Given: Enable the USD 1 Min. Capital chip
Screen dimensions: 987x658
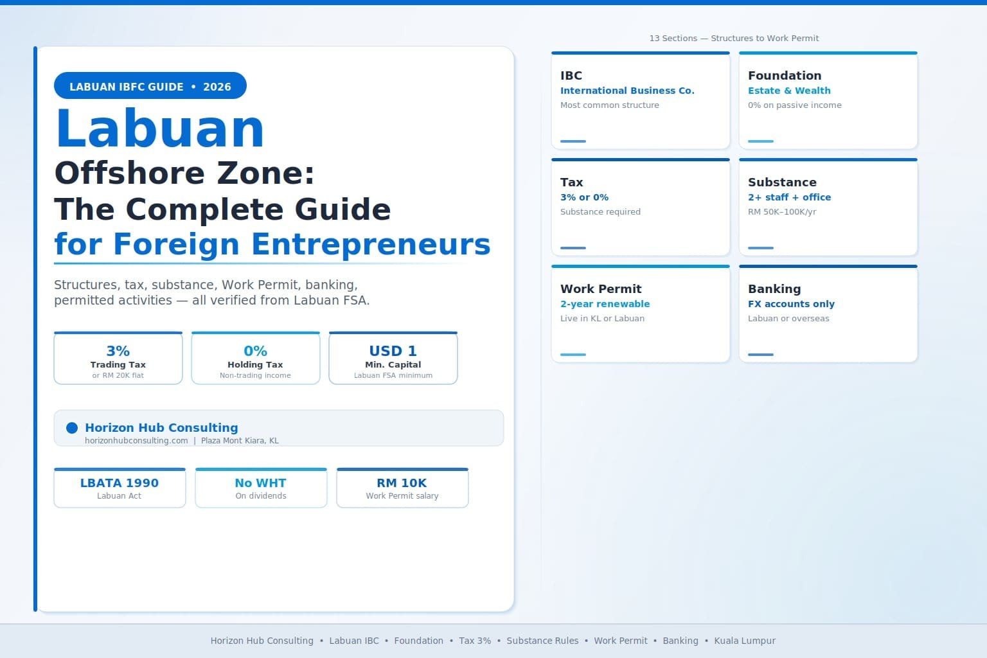Looking at the screenshot, I should (x=393, y=358).
